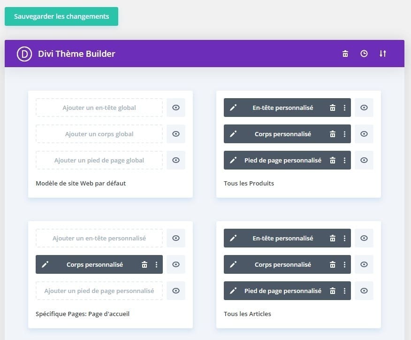Delete Tous les Articles custom footer
The width and height of the screenshot is (411, 340).
click(x=332, y=291)
